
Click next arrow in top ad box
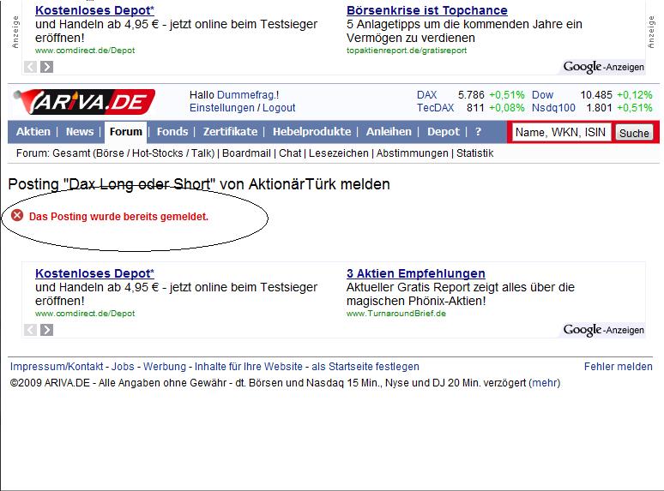pos(46,67)
